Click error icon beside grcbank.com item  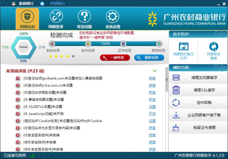[x=18, y=79]
